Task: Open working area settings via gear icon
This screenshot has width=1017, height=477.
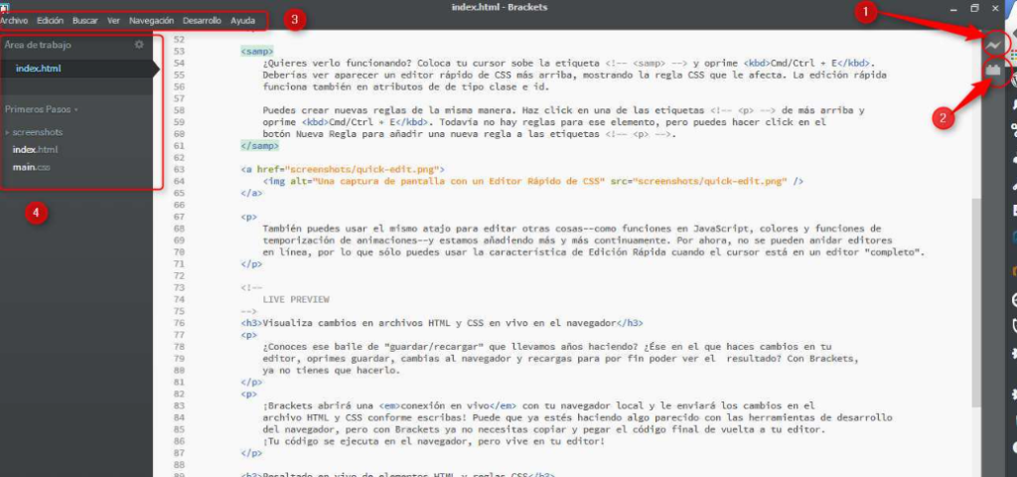Action: (139, 45)
